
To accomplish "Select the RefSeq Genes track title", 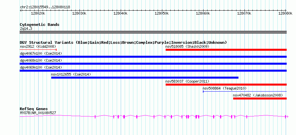I will pos(34,109).
